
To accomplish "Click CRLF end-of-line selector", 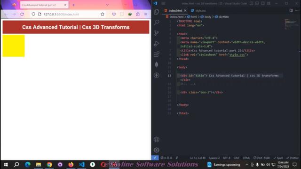I will point(237,158).
